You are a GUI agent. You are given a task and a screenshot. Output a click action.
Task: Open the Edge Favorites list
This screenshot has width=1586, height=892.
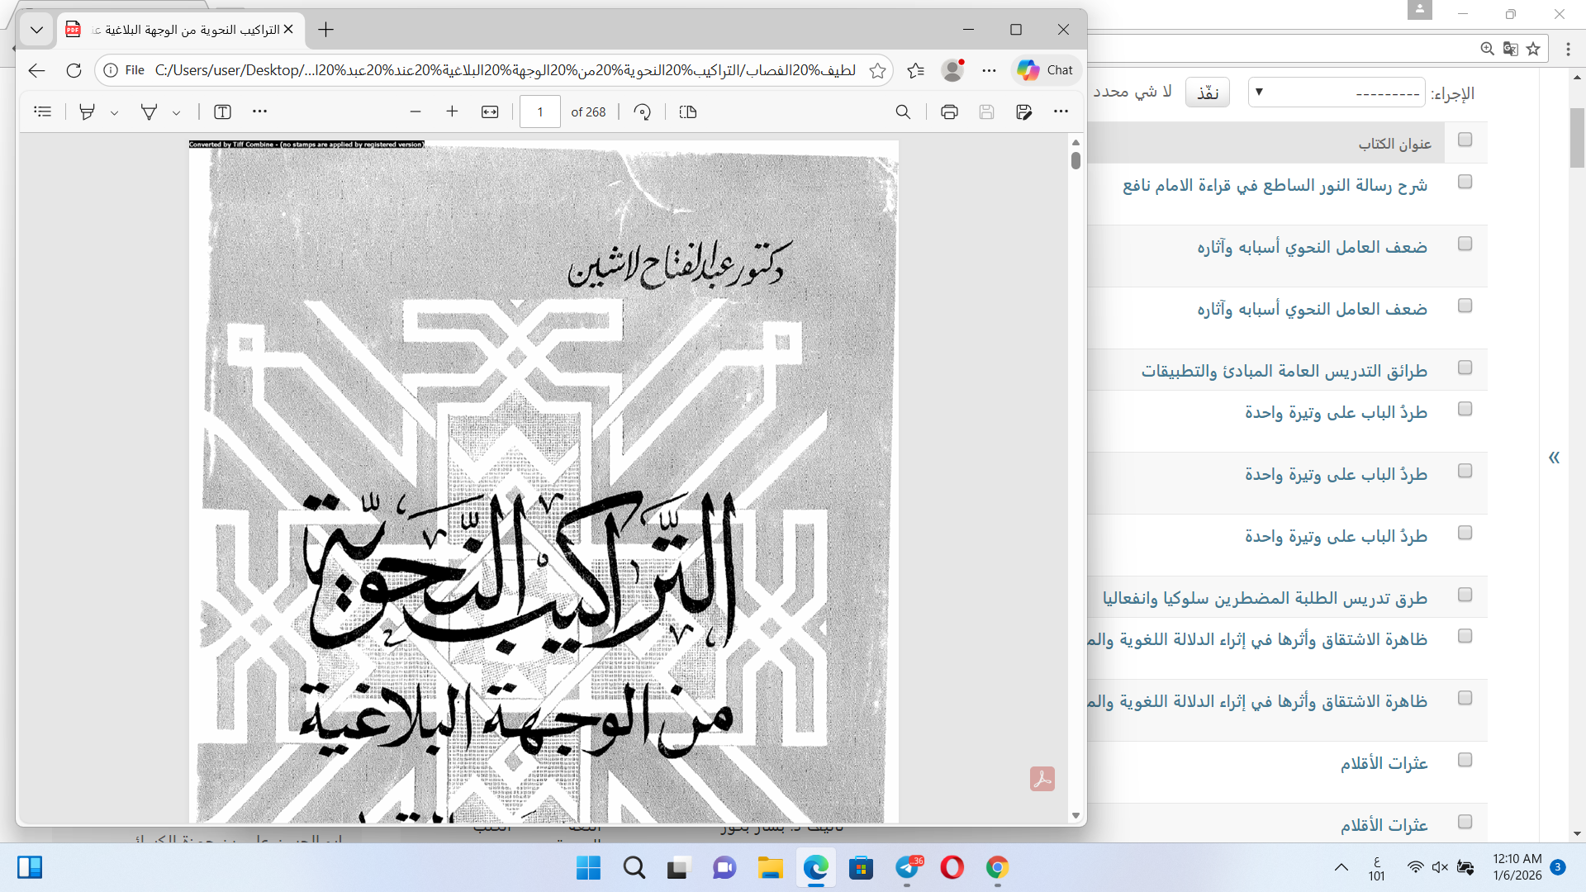pyautogui.click(x=915, y=70)
